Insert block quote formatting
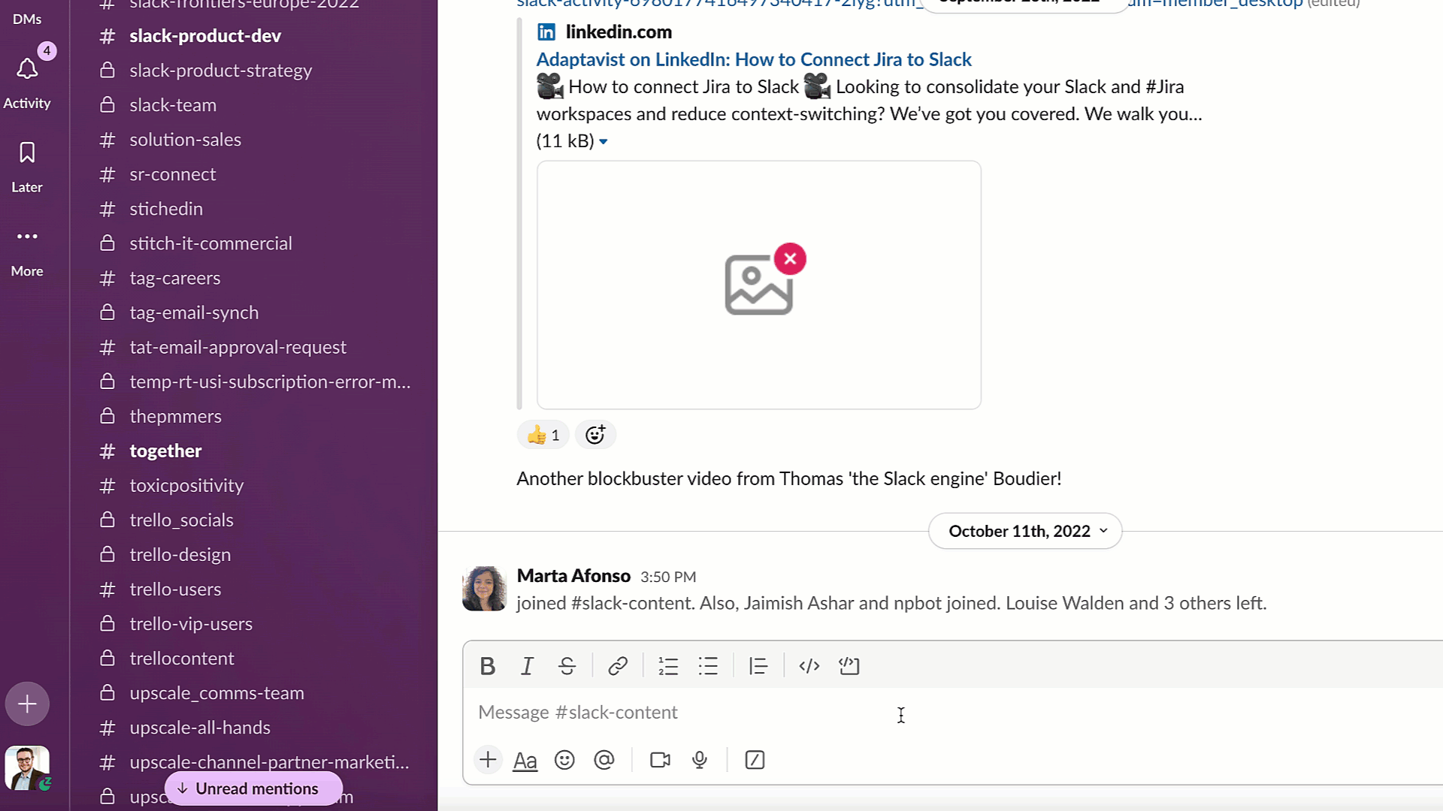The width and height of the screenshot is (1443, 811). 758,666
